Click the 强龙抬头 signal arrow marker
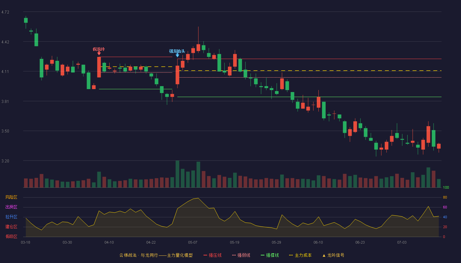 pyautogui.click(x=177, y=55)
